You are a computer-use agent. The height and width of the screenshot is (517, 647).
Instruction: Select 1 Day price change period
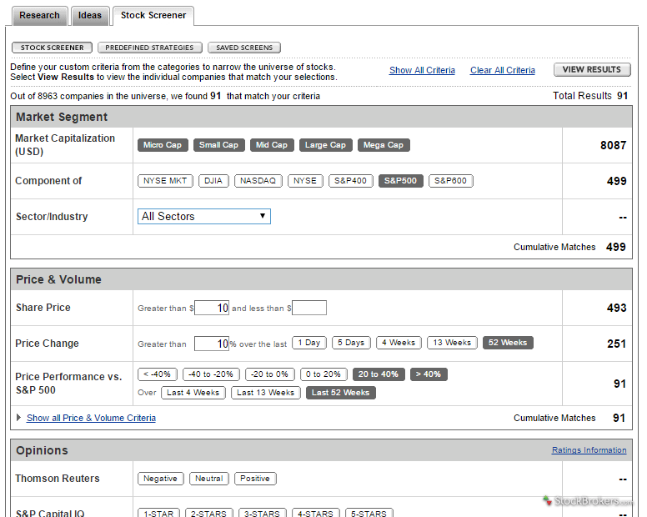[309, 343]
